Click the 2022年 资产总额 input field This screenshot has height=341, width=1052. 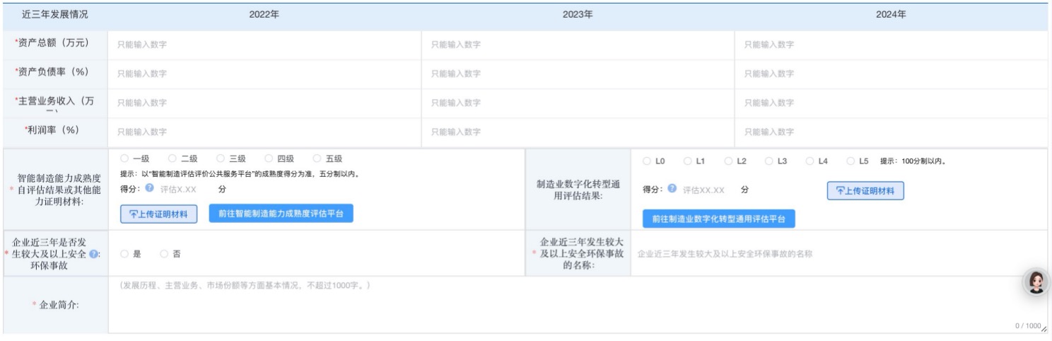tap(264, 45)
